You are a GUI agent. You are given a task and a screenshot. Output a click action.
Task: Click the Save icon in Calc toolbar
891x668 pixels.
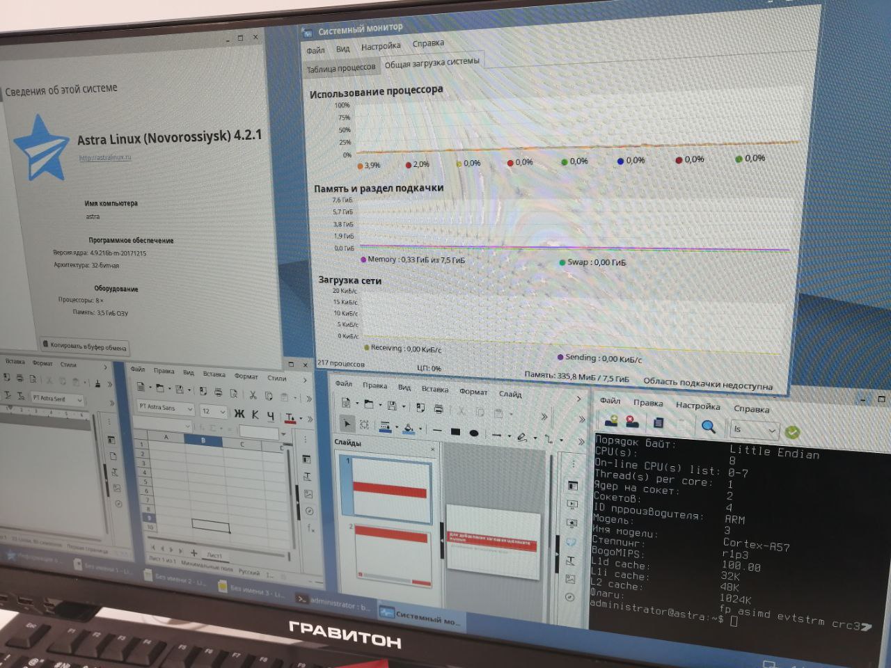(179, 390)
